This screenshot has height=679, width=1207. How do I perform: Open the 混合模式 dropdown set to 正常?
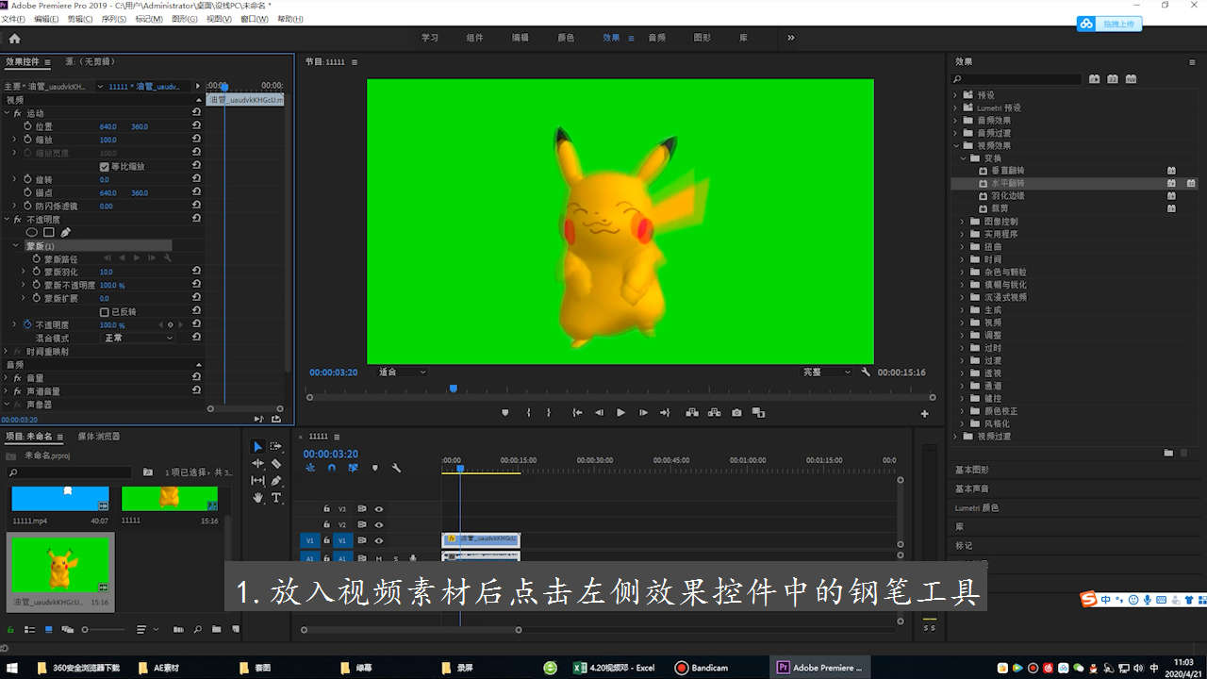[x=138, y=338]
